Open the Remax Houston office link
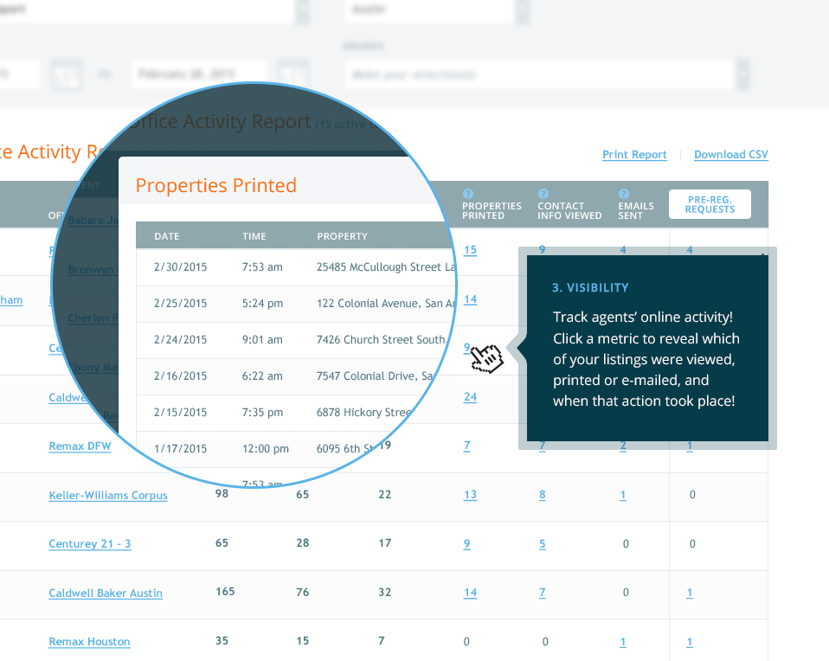Viewport: 829px width, 661px height. coord(89,642)
